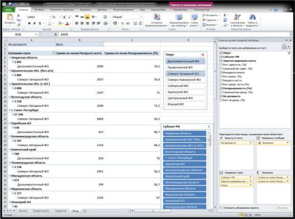Open the Файл tab
Screen dimensions: 295x219
coord(9,9)
